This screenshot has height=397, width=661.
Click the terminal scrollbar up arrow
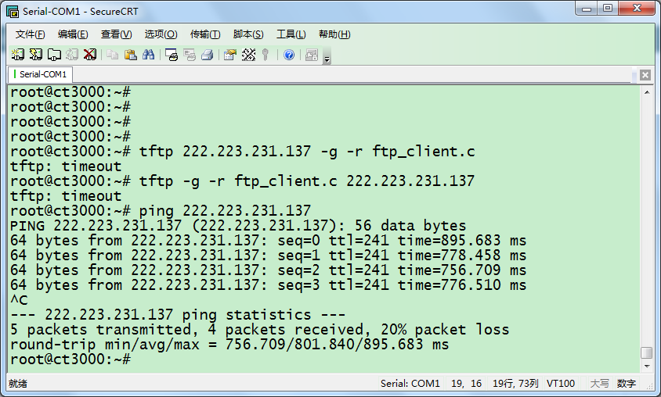point(647,92)
